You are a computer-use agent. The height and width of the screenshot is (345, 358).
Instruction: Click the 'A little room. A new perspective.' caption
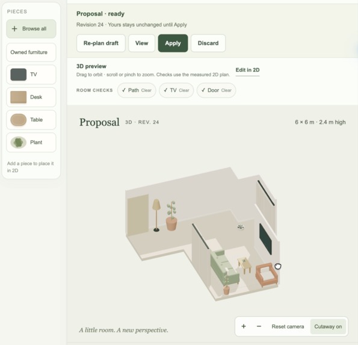(x=123, y=330)
